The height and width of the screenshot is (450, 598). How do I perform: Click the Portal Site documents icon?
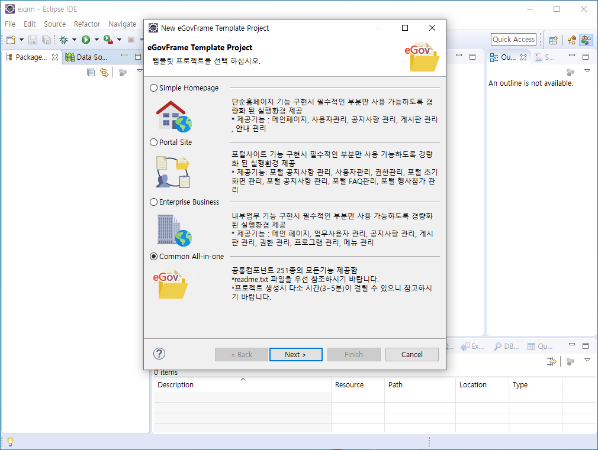click(173, 172)
